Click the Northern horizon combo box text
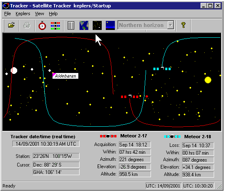The height and width of the screenshot is (194, 226). click(141, 25)
